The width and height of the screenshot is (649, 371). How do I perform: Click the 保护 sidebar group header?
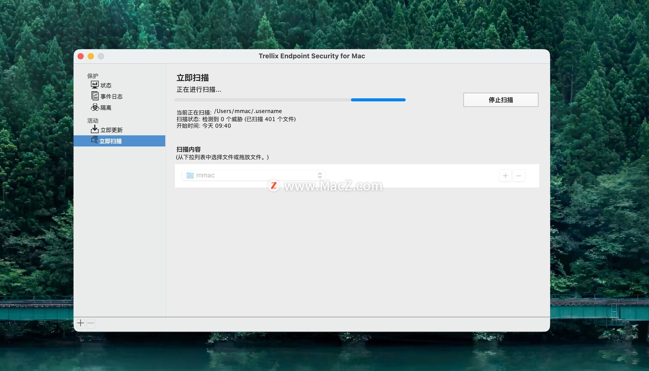point(93,76)
